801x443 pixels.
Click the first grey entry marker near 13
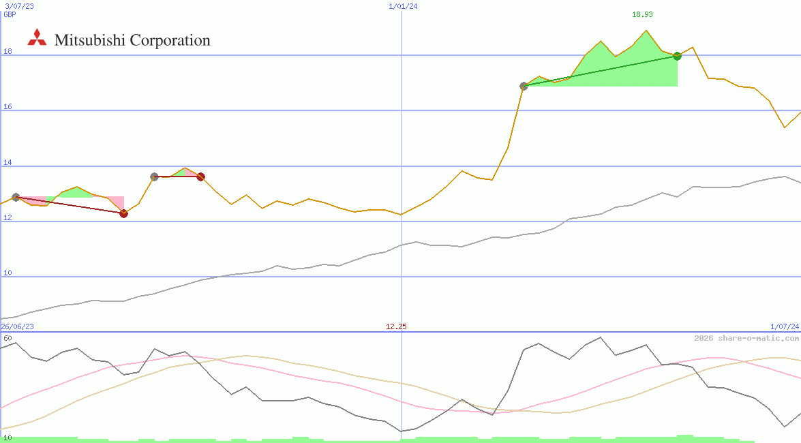[16, 197]
